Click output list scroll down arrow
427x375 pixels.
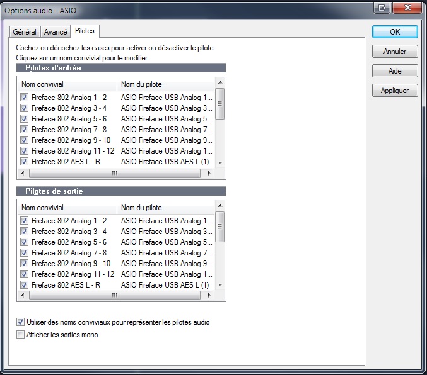pyautogui.click(x=220, y=285)
